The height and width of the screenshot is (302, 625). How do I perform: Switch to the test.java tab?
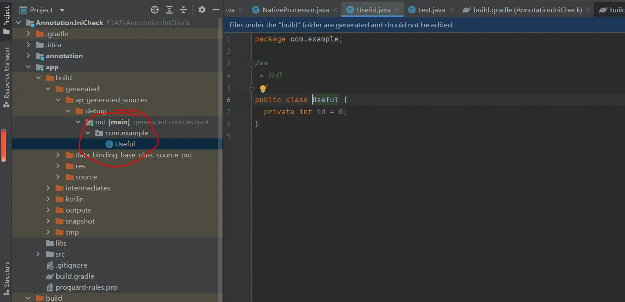431,10
